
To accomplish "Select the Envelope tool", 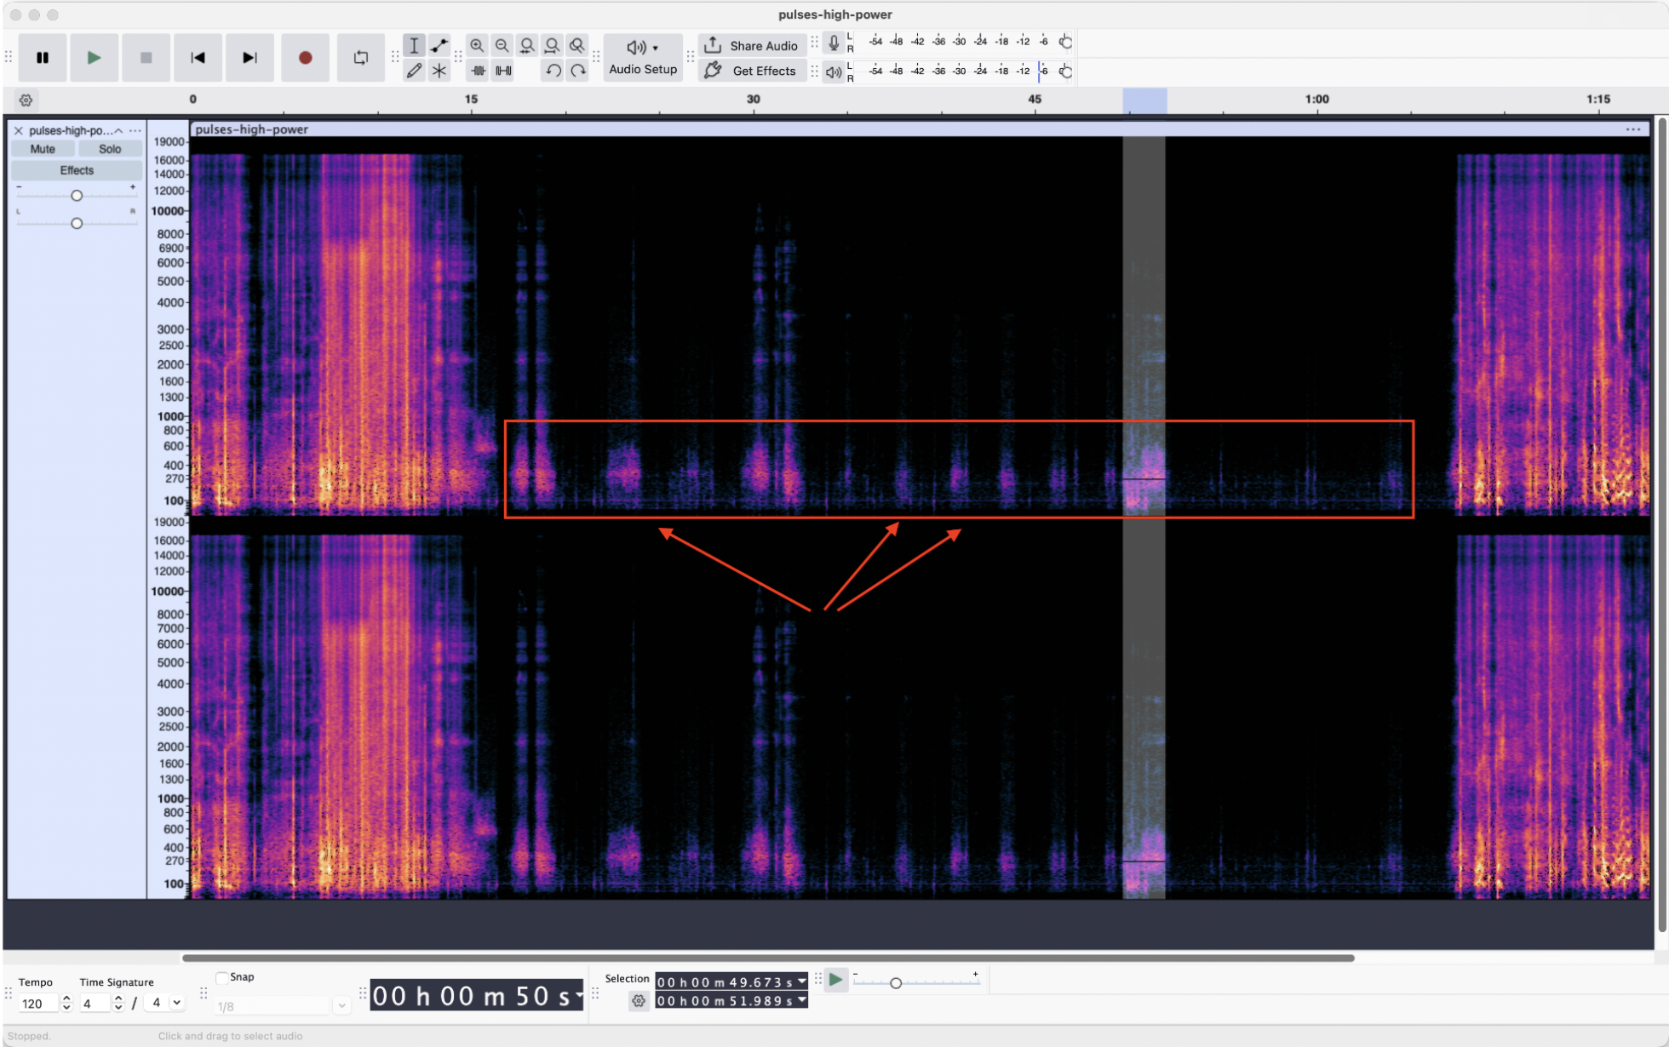I will point(439,46).
